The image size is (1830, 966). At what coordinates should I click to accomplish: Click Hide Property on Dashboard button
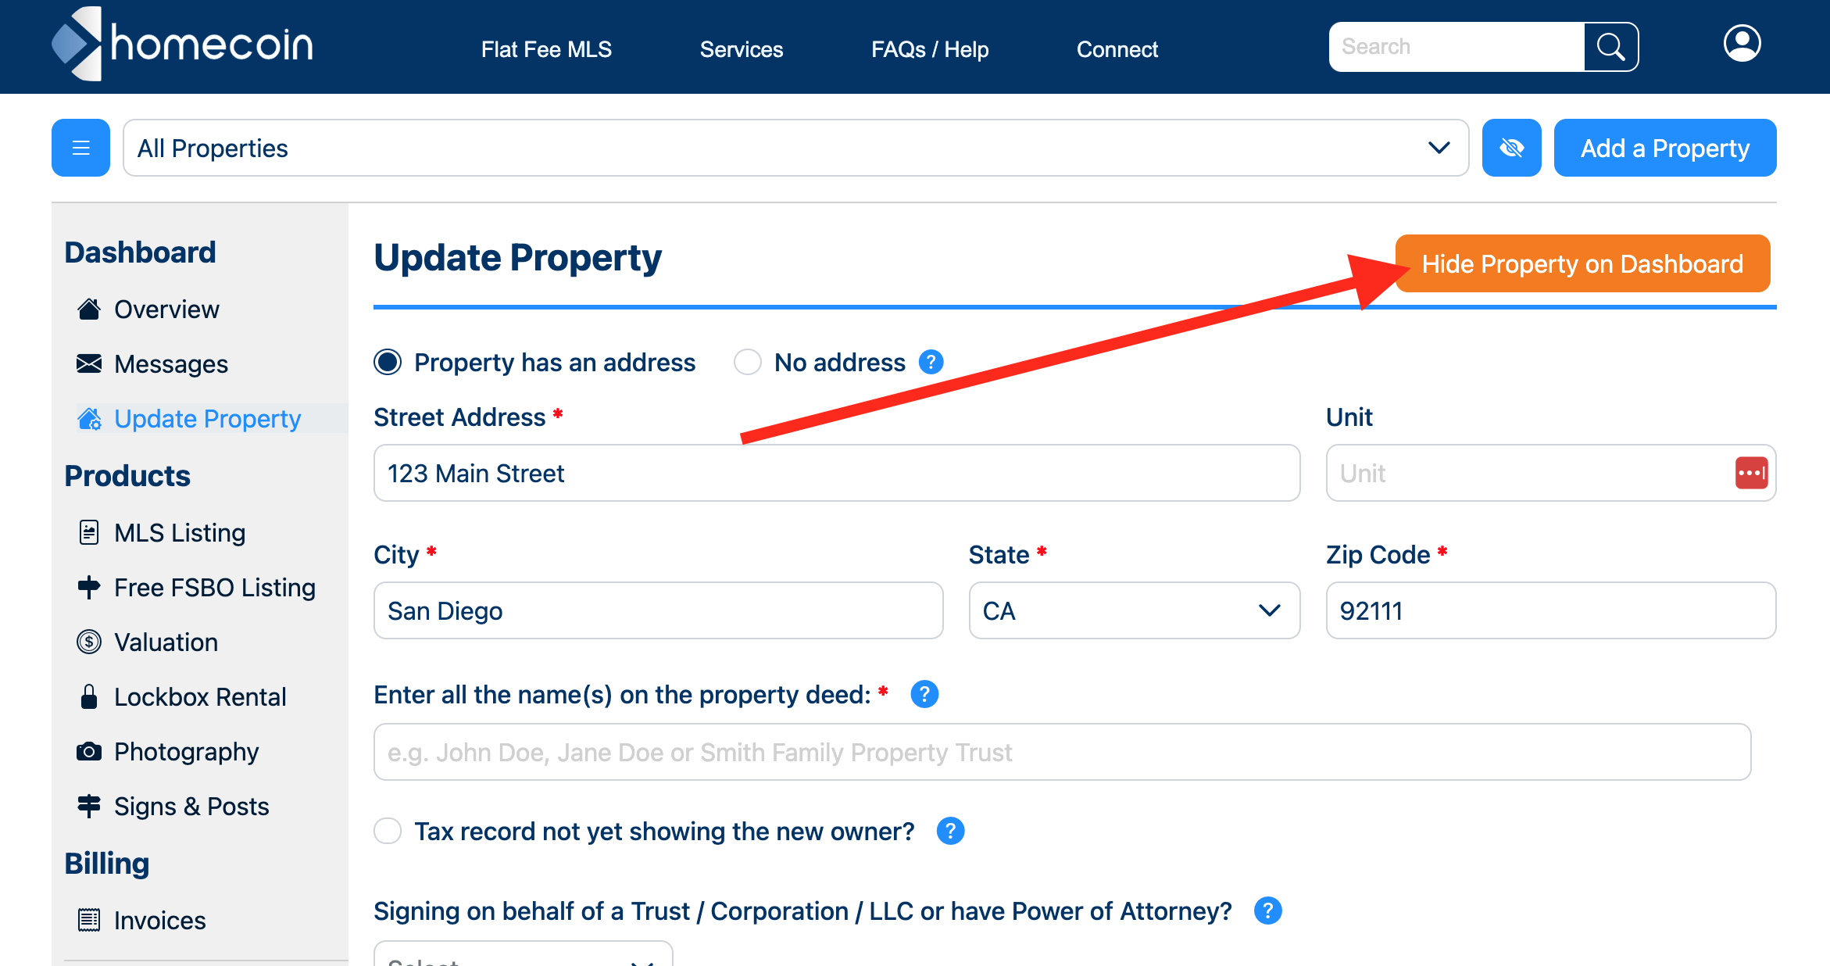coord(1582,263)
